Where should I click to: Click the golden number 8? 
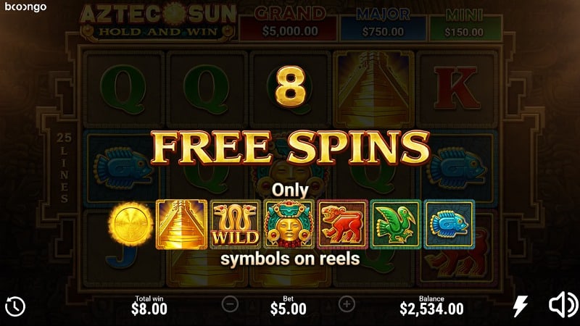point(291,87)
